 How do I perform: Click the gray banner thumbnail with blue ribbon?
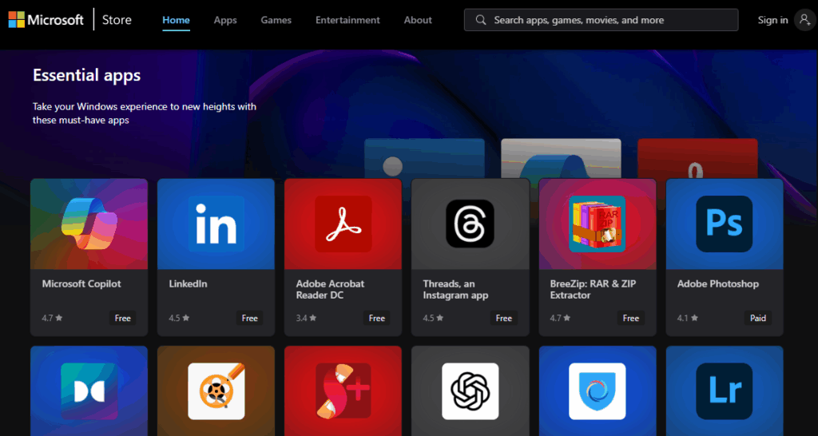pyautogui.click(x=562, y=159)
